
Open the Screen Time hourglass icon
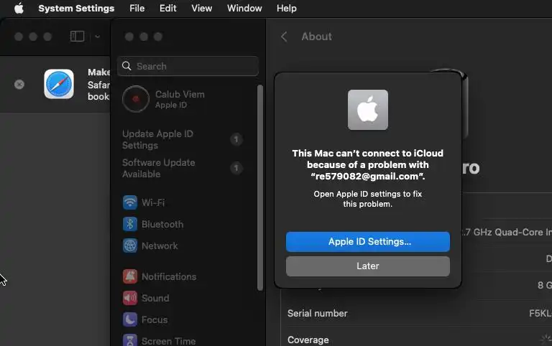(x=130, y=340)
